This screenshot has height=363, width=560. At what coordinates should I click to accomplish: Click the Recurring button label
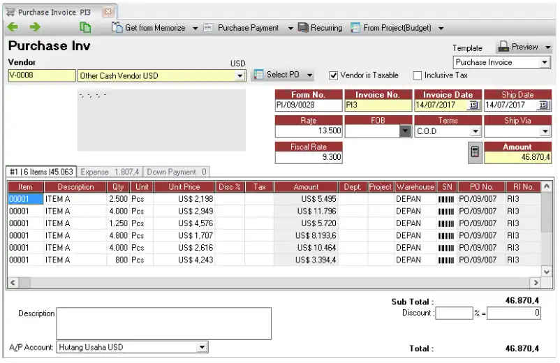[326, 28]
